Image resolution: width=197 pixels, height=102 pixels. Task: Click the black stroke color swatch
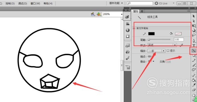151,34
